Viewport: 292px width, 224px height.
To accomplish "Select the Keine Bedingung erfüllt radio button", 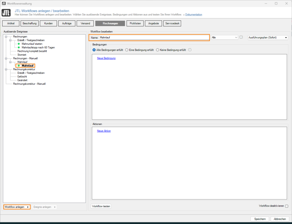I will pyautogui.click(x=157, y=50).
